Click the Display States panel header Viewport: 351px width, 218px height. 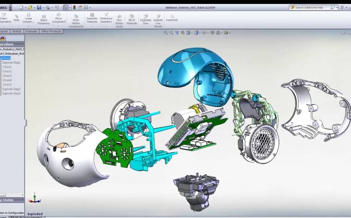click(12, 200)
